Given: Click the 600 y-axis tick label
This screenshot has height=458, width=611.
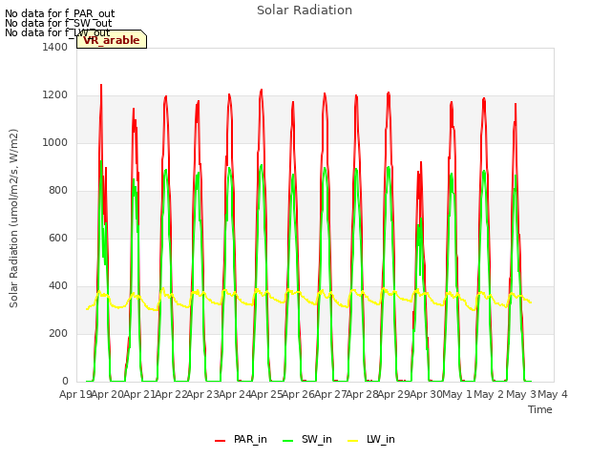Looking at the screenshot, I should coord(58,239).
